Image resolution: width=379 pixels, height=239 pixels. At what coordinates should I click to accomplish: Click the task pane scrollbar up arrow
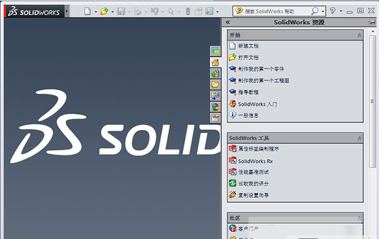373,32
